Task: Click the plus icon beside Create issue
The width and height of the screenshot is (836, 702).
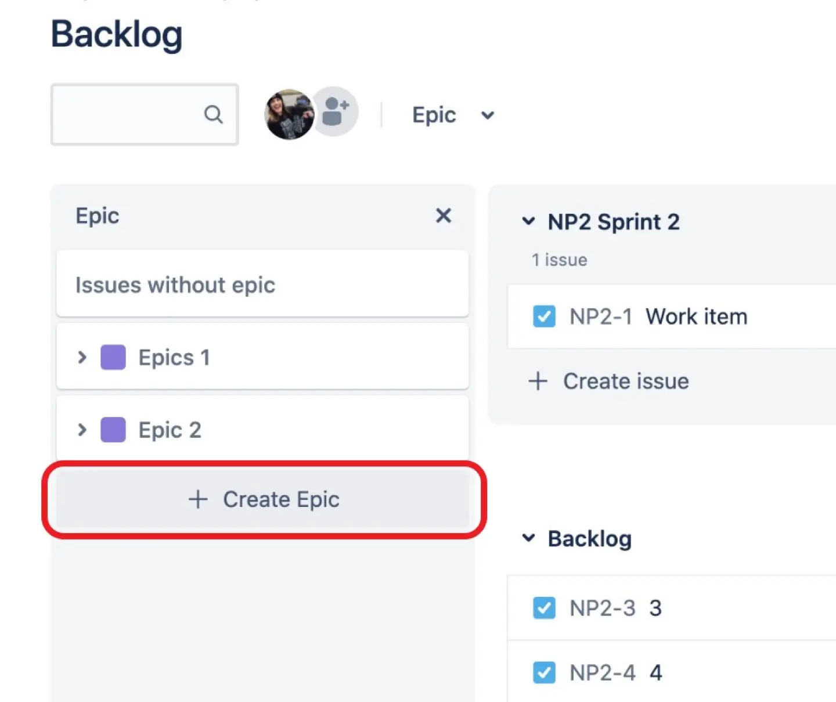Action: (x=537, y=381)
